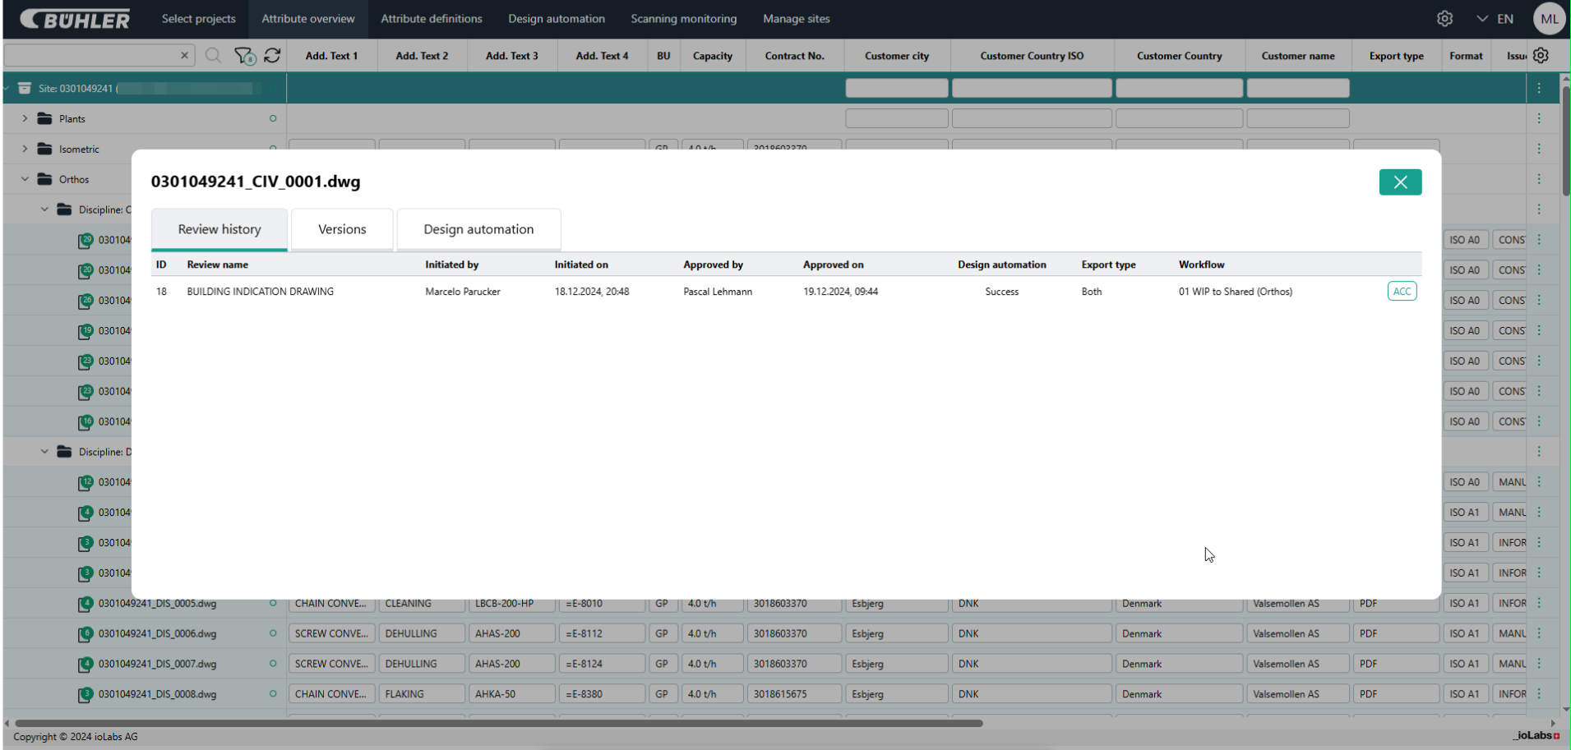Select 0301049241_DIS_0006.dwg tree item

coord(158,633)
